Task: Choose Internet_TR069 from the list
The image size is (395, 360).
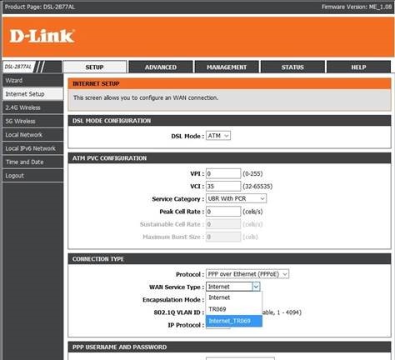Action: pos(233,321)
